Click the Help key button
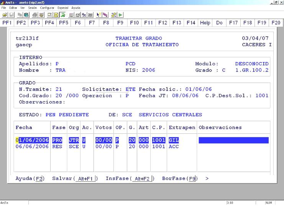Screen dimensions: 284x206 [x=205, y=23]
